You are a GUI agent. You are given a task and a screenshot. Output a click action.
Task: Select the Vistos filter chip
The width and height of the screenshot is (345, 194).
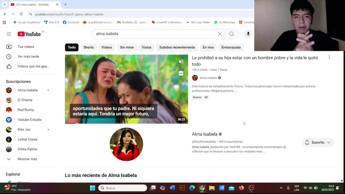[x=147, y=47]
